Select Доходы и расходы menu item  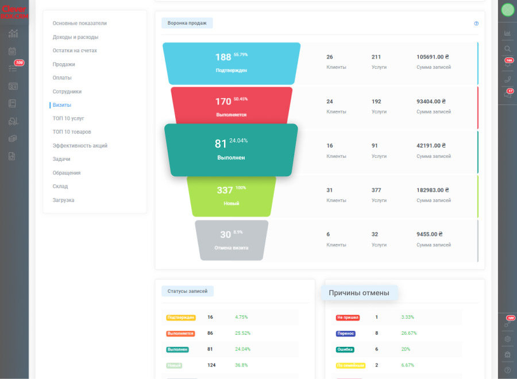coord(75,37)
